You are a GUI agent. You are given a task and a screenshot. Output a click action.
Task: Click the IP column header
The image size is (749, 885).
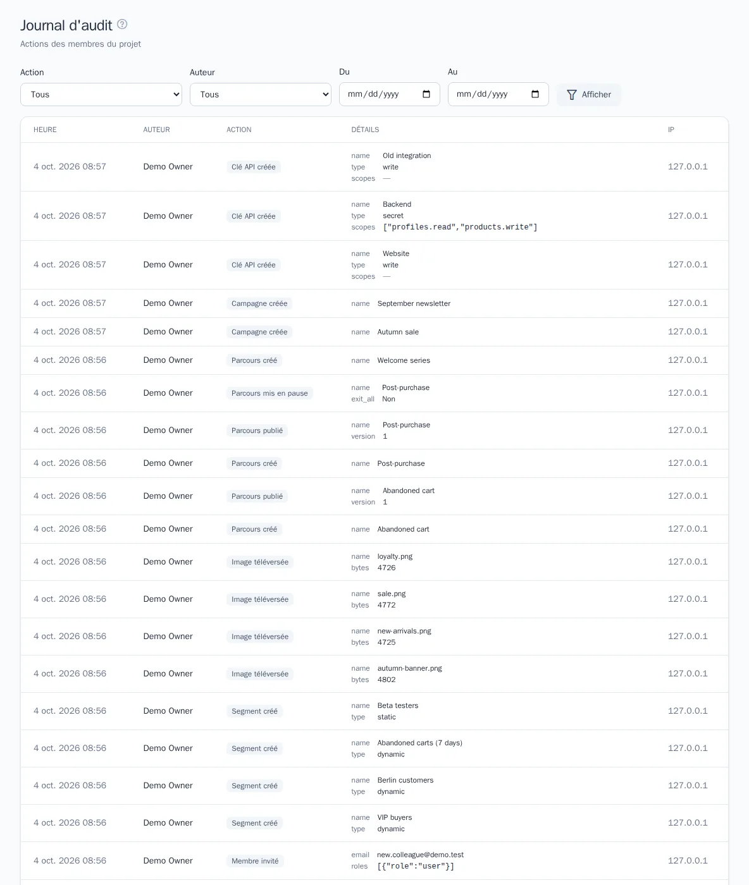(671, 130)
